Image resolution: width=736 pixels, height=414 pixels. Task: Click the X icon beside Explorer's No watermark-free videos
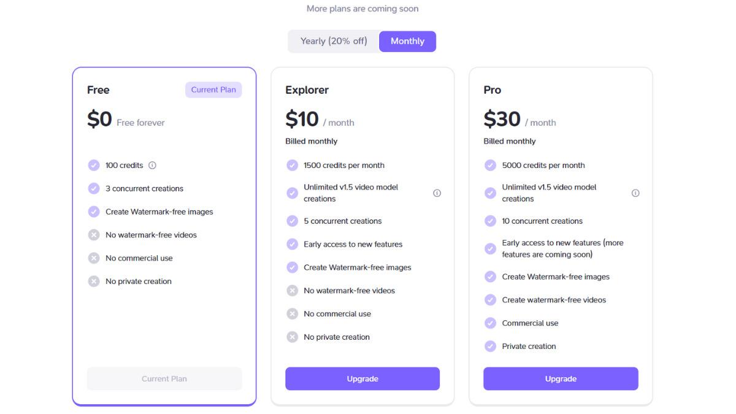pyautogui.click(x=292, y=291)
